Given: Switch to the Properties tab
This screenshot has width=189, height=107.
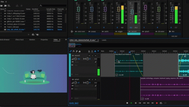Looking at the screenshot, I should click(x=44, y=39).
